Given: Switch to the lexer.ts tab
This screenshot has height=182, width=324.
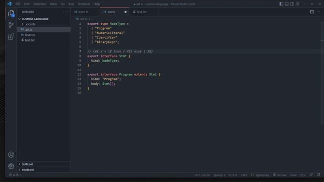Looking at the screenshot, I should click(86, 12).
